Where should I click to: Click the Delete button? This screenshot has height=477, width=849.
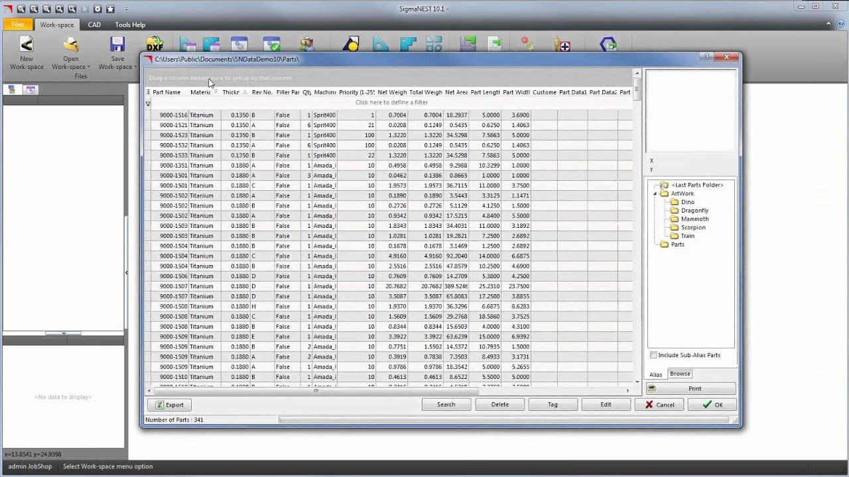[x=500, y=404]
